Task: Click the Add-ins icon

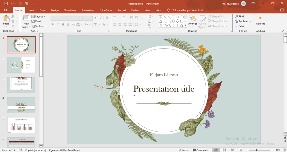Action: [260, 18]
